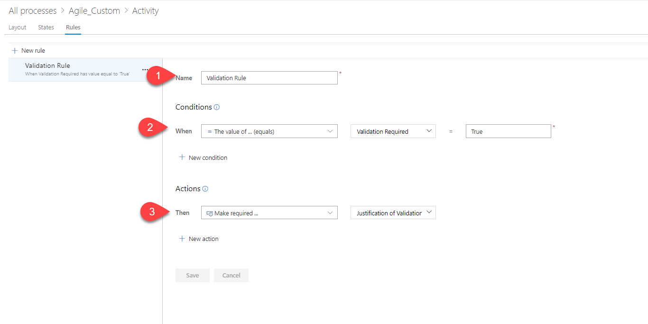The width and height of the screenshot is (648, 324).
Task: Select the Rules tab
Action: tap(73, 28)
